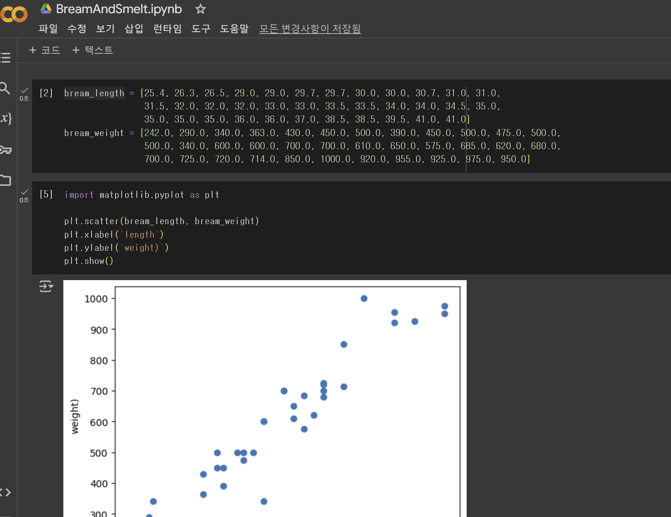Image resolution: width=671 pixels, height=517 pixels.
Task: Add a new code cell
Action: [45, 50]
